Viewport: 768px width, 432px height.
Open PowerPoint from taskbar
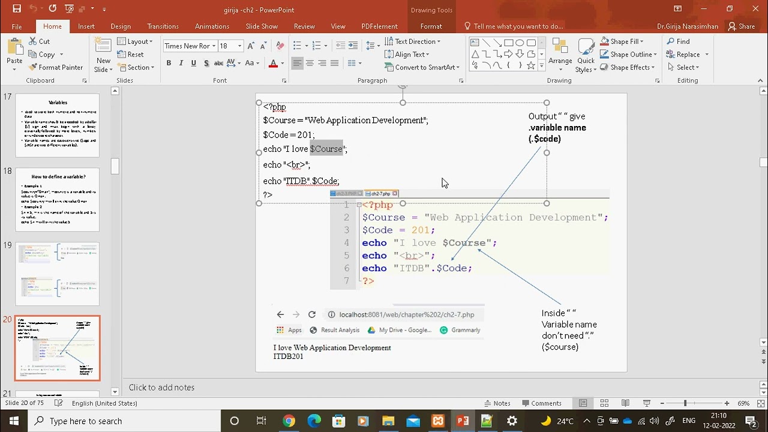(x=463, y=421)
